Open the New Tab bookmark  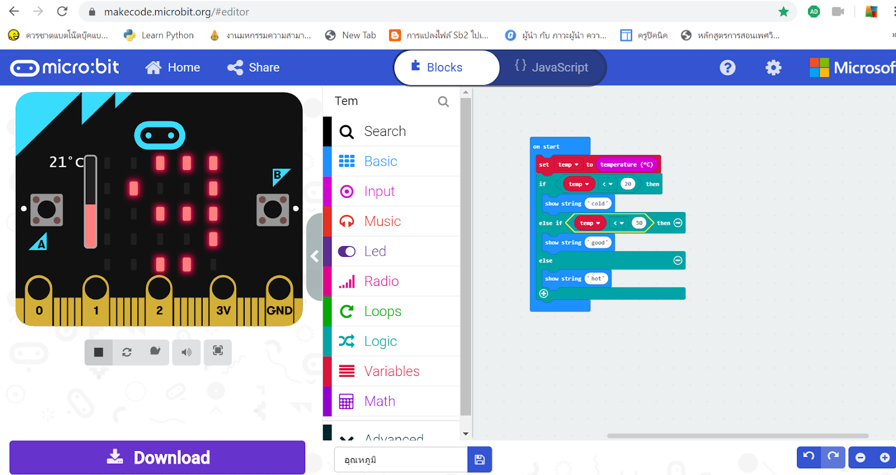(351, 35)
